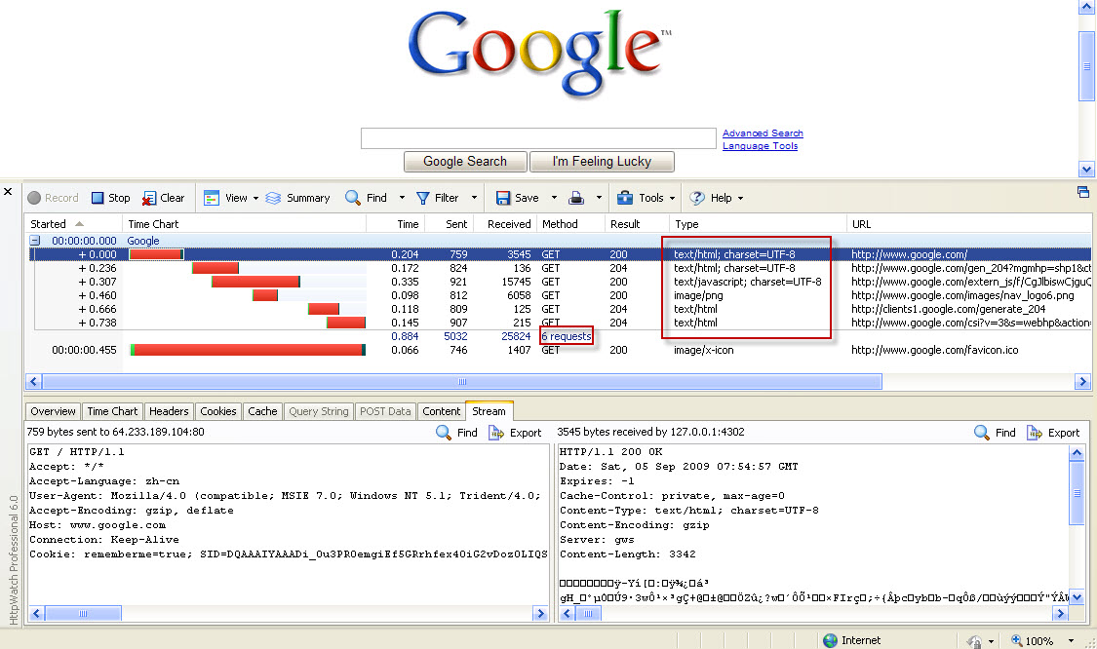The image size is (1097, 649).
Task: Click the status bar security shield icon
Action: [x=974, y=640]
